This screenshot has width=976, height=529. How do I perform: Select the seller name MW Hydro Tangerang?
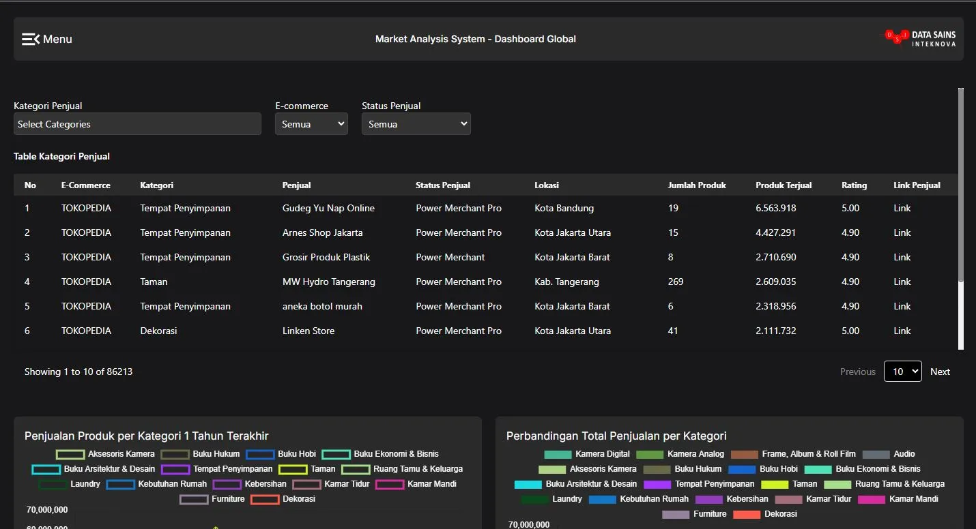tap(329, 282)
